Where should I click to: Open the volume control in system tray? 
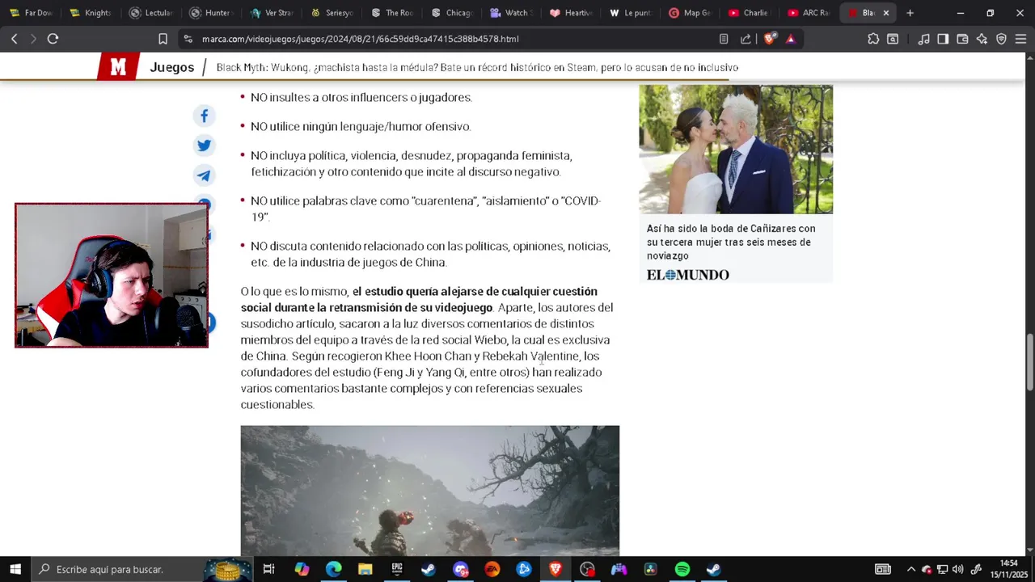tap(958, 569)
